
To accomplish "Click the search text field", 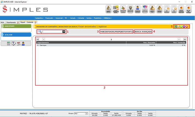I will (x=52, y=32).
